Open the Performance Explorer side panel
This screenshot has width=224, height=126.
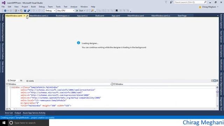(2, 32)
